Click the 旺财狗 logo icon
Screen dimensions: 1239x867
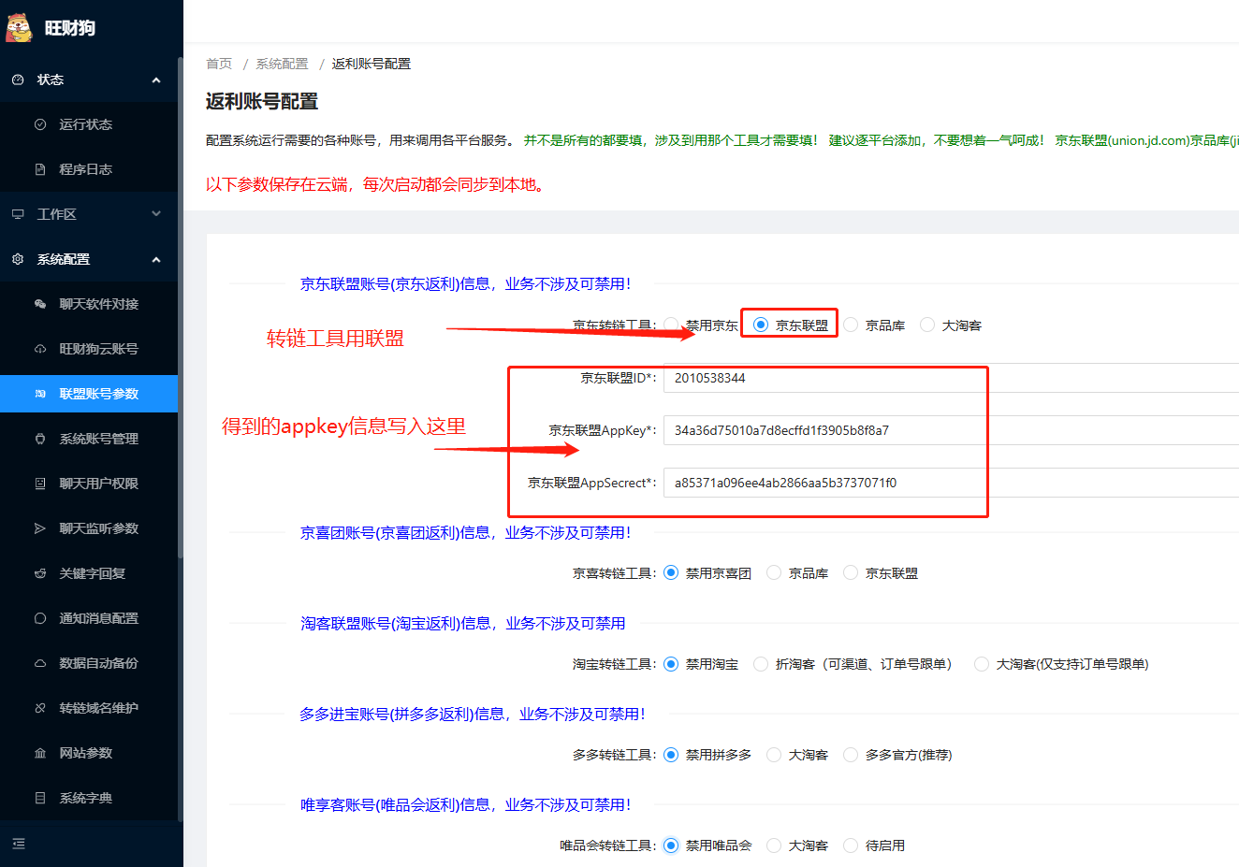(x=20, y=28)
